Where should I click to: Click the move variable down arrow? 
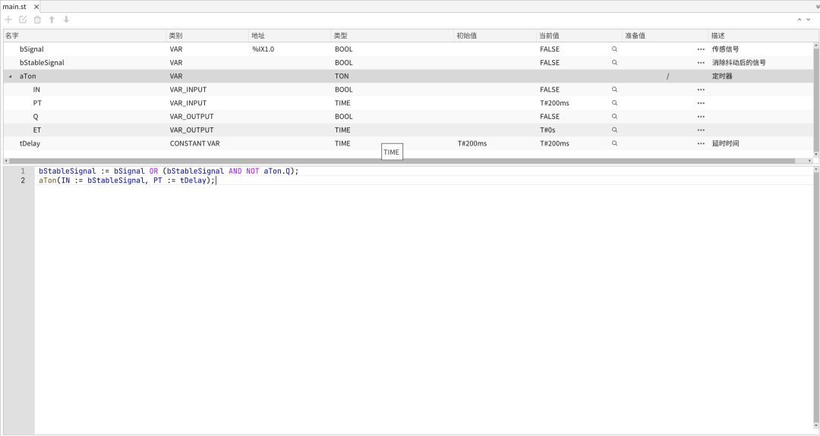click(66, 19)
